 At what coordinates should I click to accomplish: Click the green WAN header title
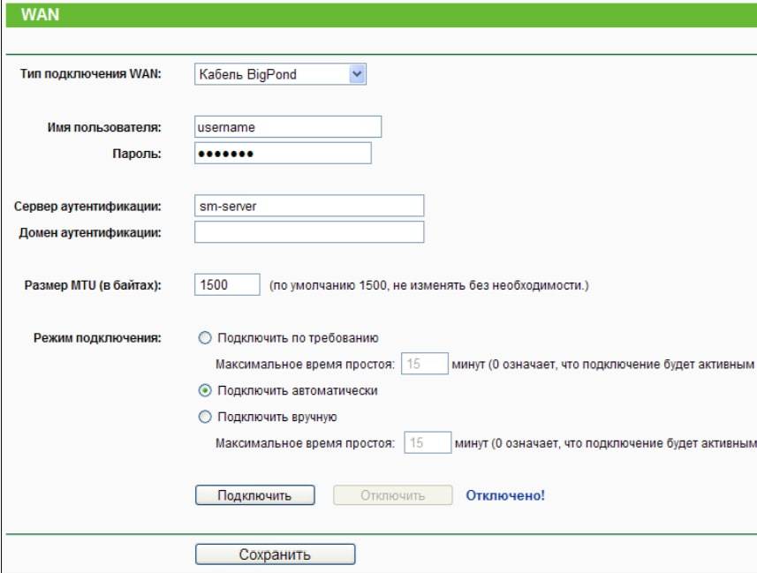36,15
